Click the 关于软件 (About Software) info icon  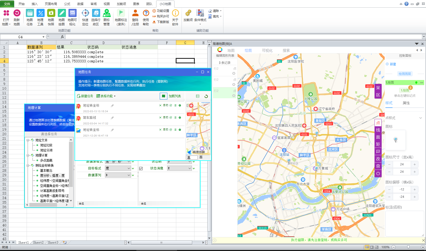click(175, 13)
